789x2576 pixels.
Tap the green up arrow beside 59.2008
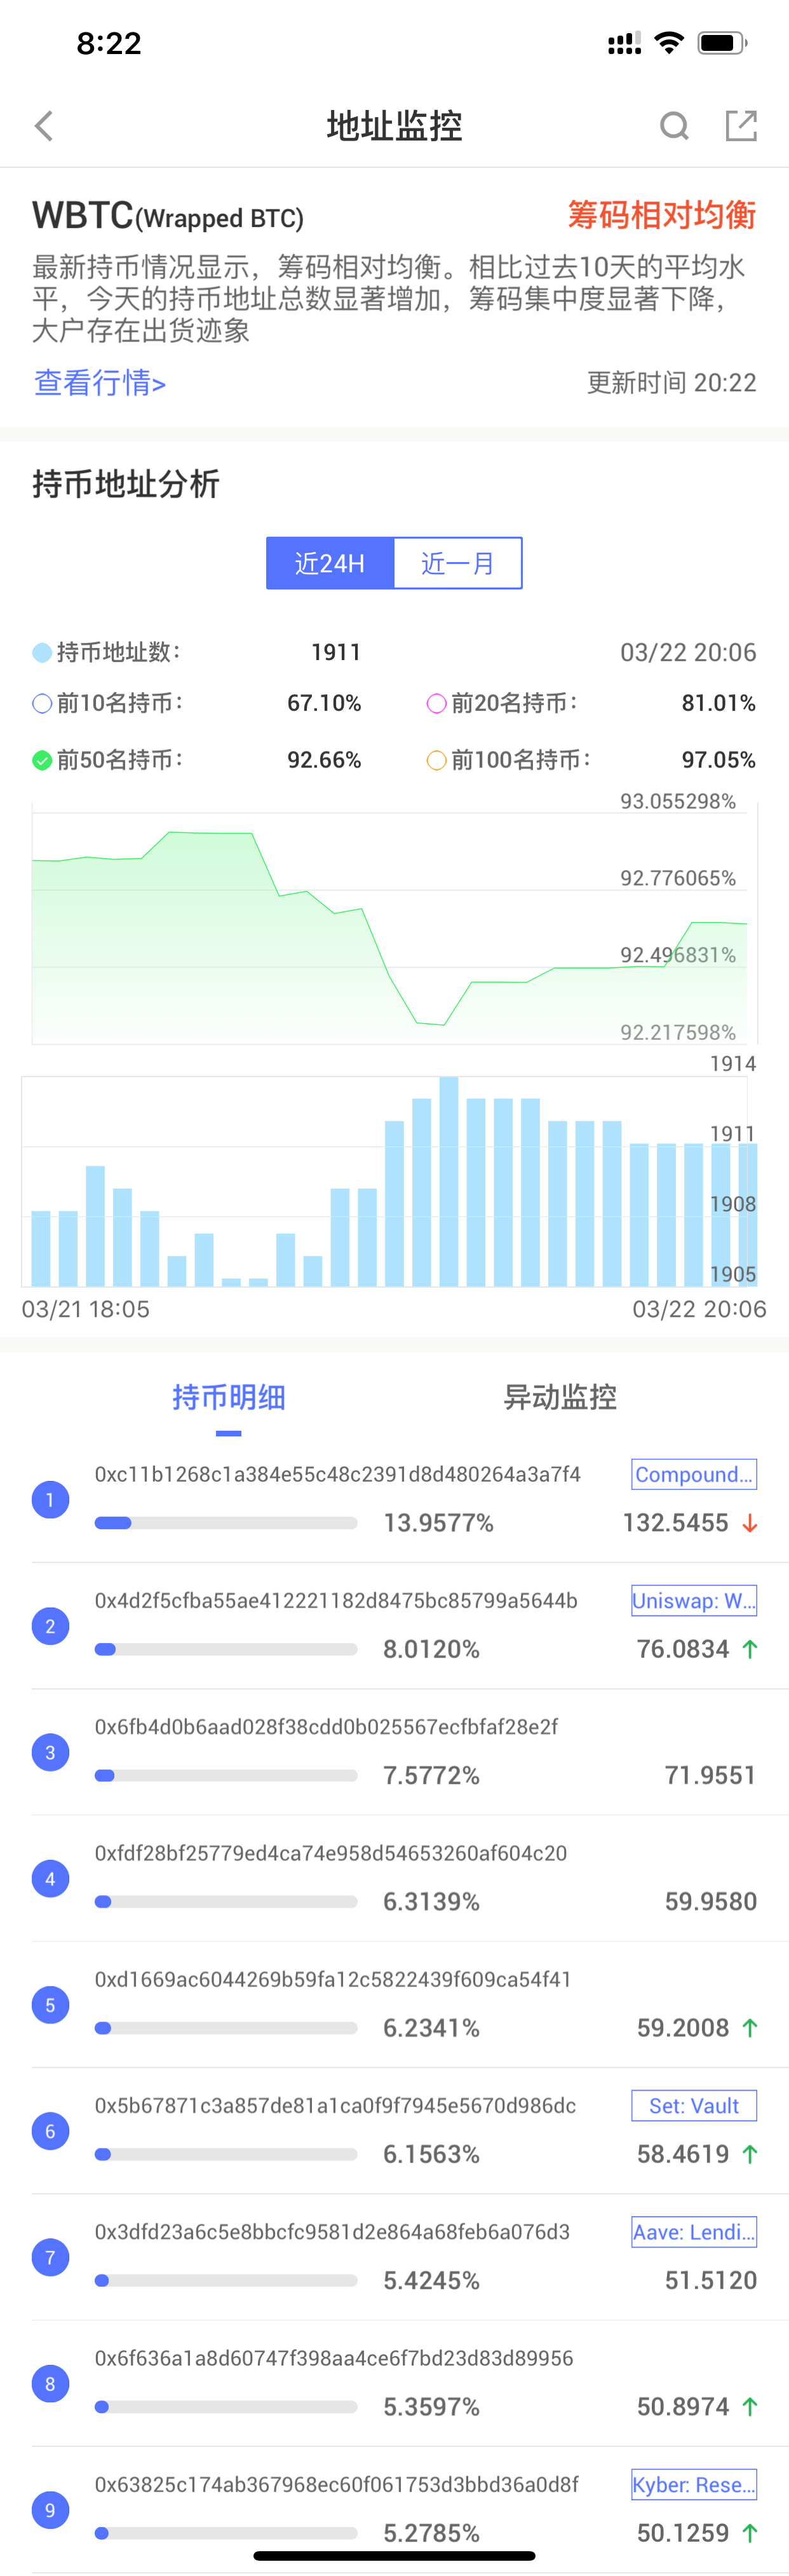(x=750, y=2028)
